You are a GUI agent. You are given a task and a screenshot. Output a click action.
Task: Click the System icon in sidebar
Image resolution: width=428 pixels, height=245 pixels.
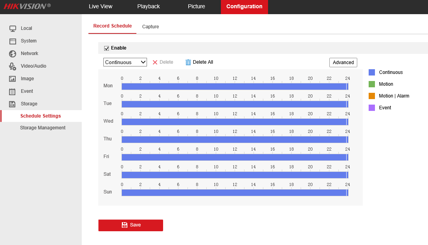point(13,41)
